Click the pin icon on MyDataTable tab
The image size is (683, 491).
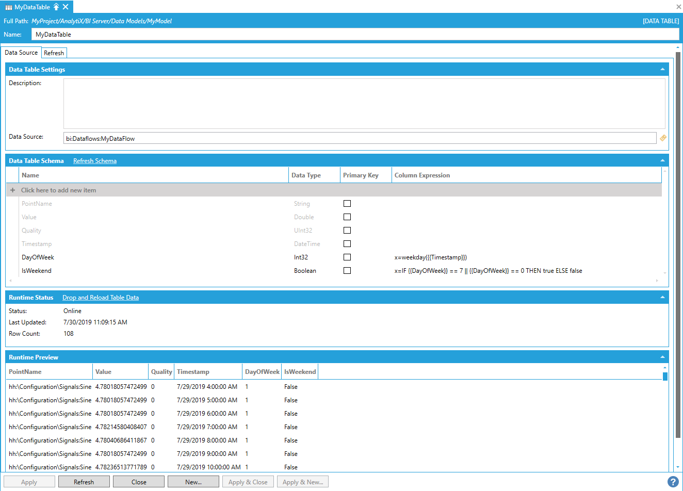[x=56, y=7]
